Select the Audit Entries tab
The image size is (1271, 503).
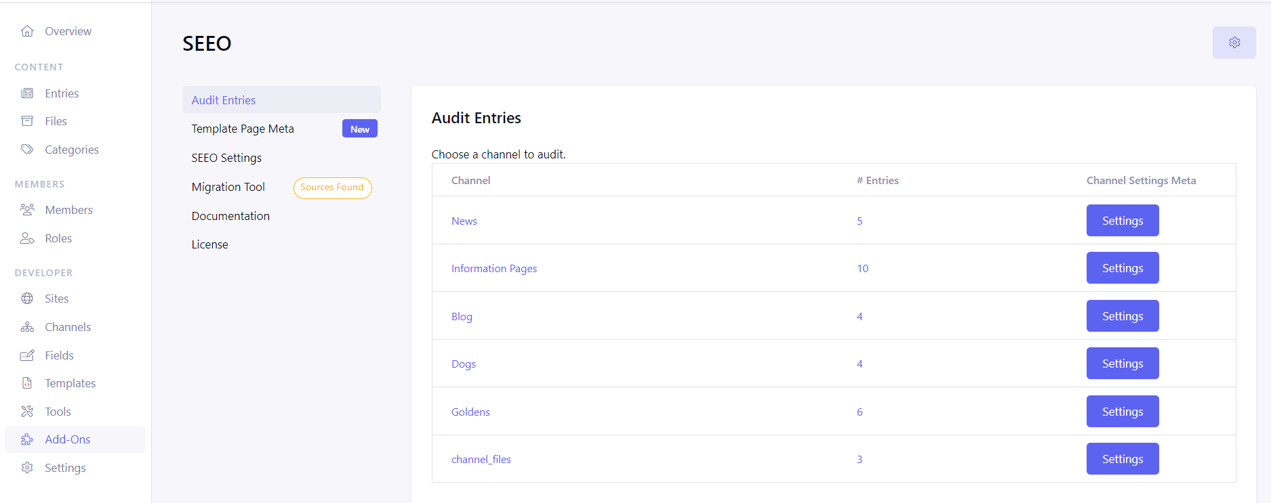tap(281, 100)
